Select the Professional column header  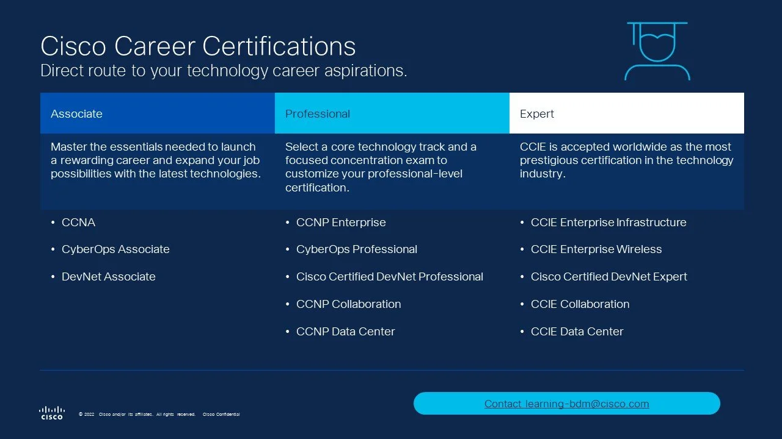392,113
